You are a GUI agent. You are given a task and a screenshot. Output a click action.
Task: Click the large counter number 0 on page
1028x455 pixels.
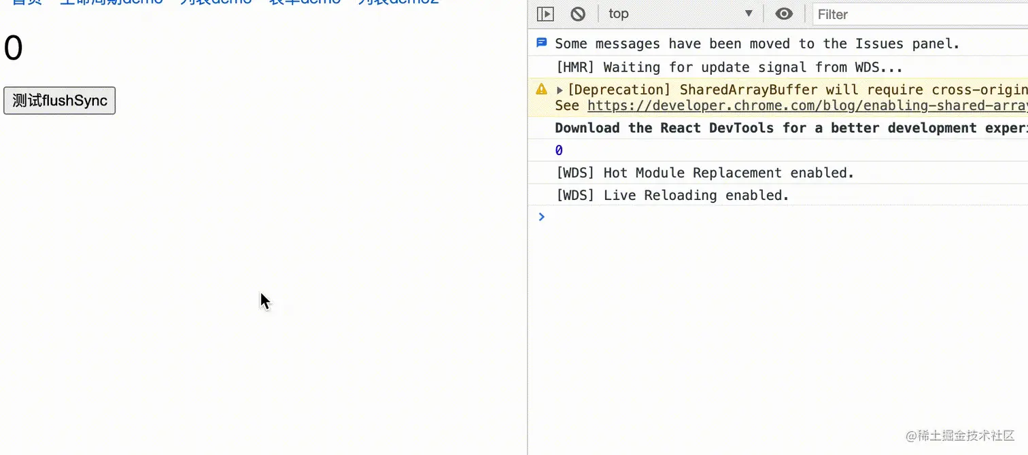coord(14,48)
